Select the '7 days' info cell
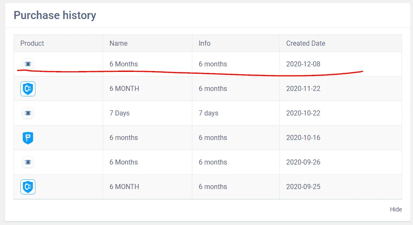 (x=208, y=113)
